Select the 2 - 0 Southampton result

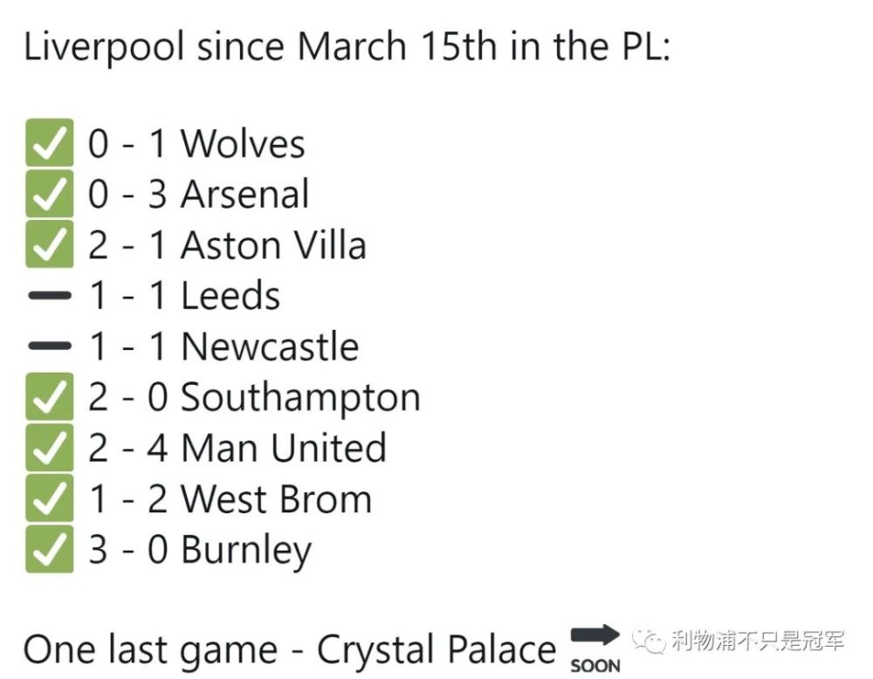pos(254,399)
